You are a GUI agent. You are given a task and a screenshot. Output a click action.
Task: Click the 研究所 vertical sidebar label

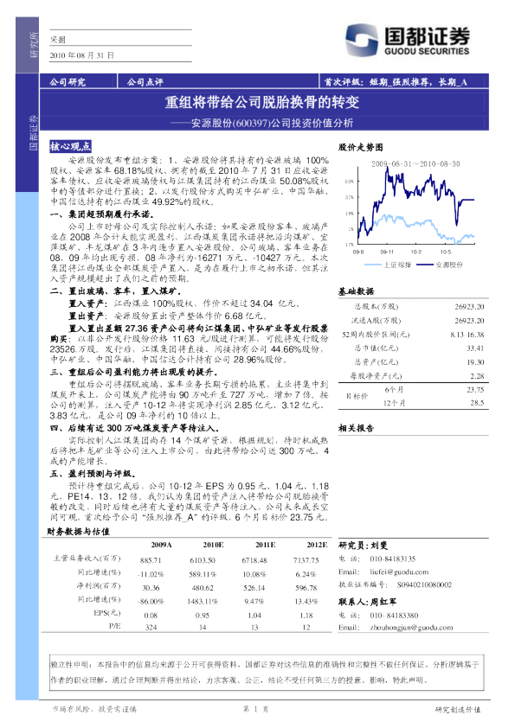[34, 45]
